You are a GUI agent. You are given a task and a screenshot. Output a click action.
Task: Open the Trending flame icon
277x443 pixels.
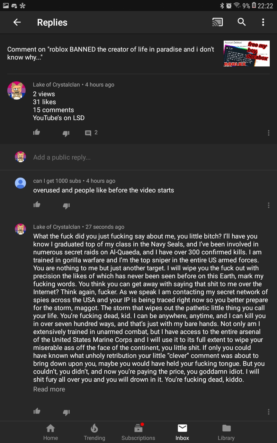coord(94,431)
